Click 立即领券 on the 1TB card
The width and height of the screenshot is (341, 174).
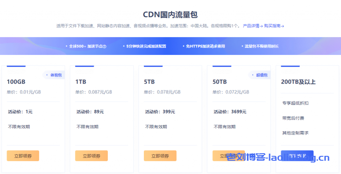(x=91, y=156)
